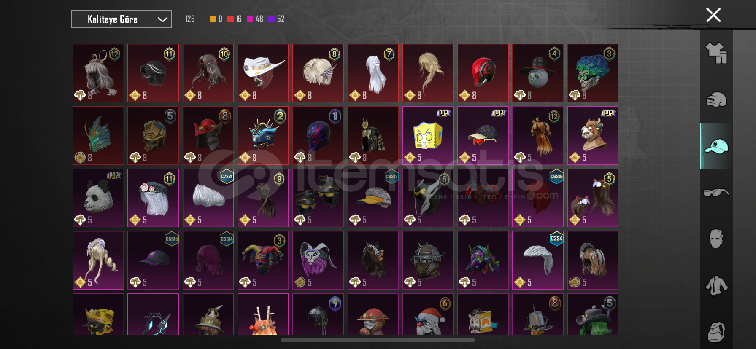756x349 pixels.
Task: Select the gloves category icon
Action: (716, 100)
